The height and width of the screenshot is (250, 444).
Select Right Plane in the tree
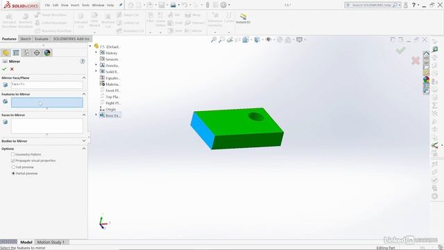coord(110,103)
